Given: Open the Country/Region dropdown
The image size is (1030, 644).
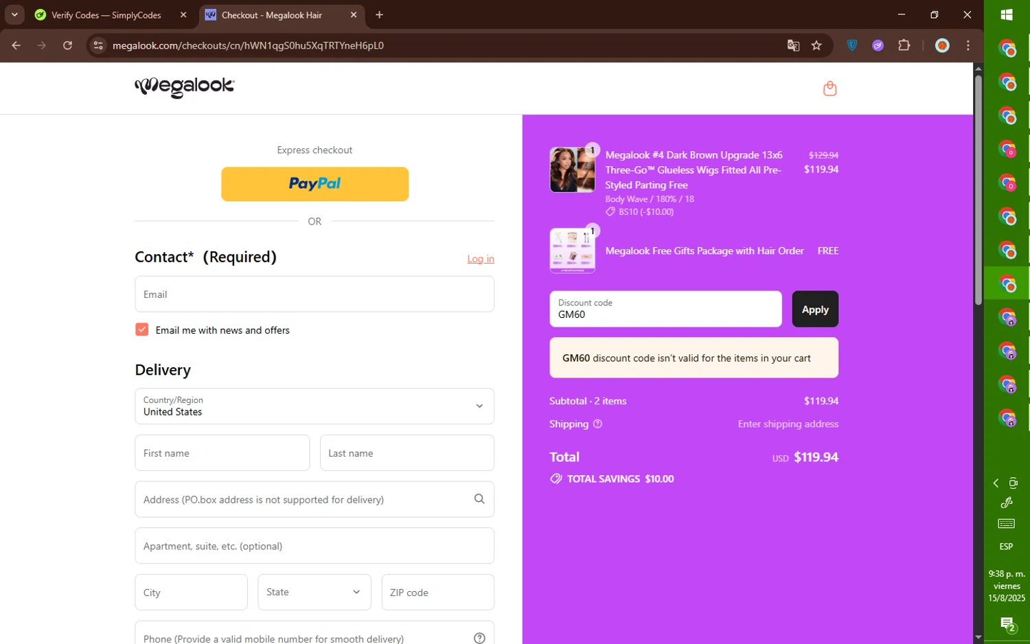Looking at the screenshot, I should (314, 406).
